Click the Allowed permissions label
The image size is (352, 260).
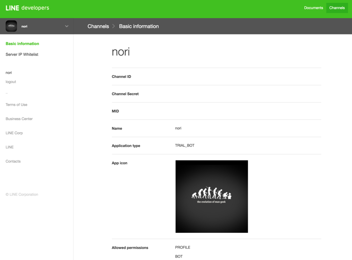click(130, 248)
